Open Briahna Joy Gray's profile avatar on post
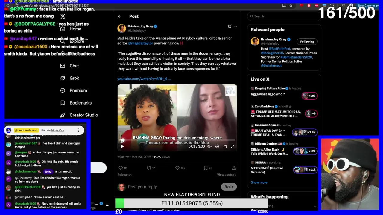The height and width of the screenshot is (215, 383). pyautogui.click(x=121, y=28)
